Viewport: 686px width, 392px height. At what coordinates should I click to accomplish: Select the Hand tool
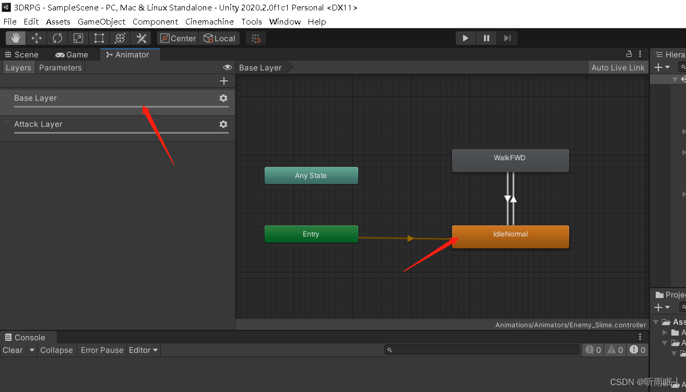16,38
